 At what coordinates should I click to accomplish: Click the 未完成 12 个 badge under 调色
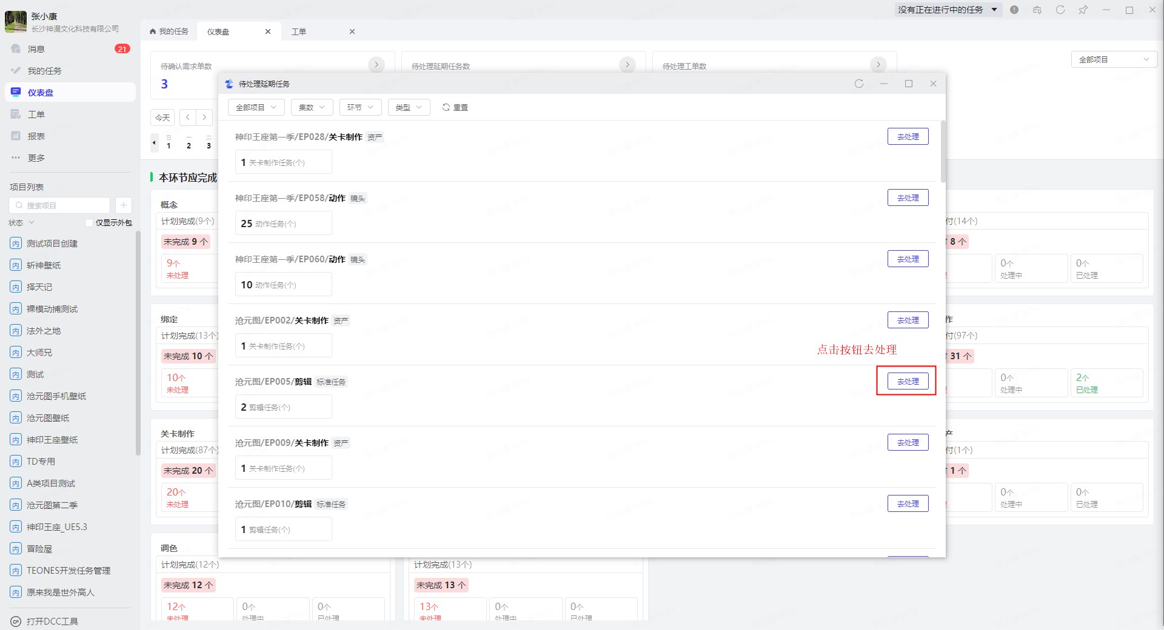pyautogui.click(x=188, y=585)
